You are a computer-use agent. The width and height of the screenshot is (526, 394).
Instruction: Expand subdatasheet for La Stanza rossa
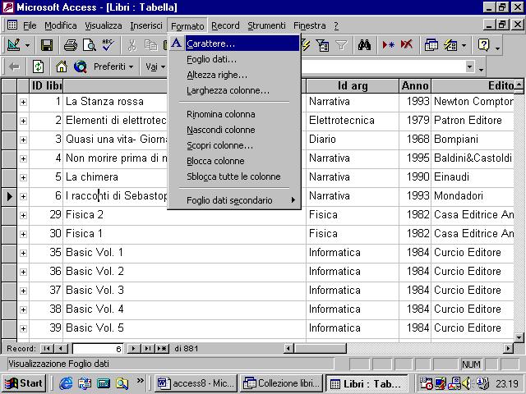(x=23, y=102)
